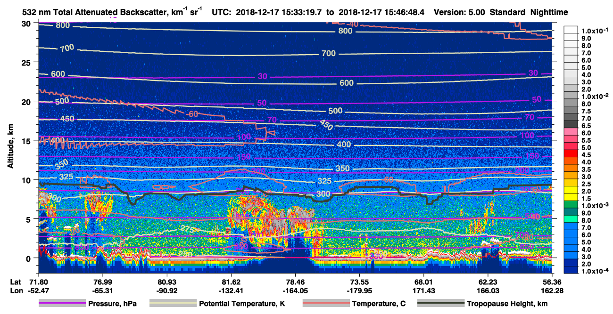Click the rotated '450' potential temperature contour label

pyautogui.click(x=326, y=124)
